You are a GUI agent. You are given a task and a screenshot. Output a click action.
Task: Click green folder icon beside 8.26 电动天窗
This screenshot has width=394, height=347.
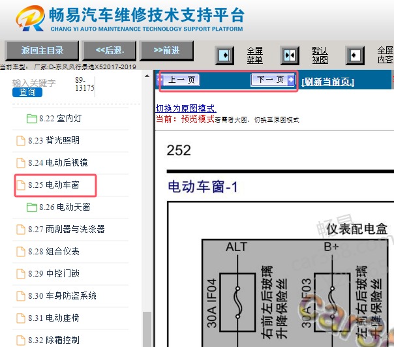[32, 207]
